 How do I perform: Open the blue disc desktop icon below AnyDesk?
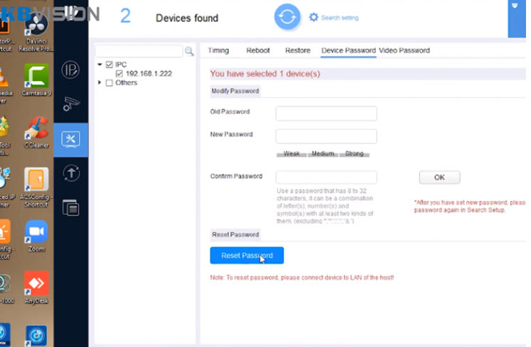coord(36,335)
